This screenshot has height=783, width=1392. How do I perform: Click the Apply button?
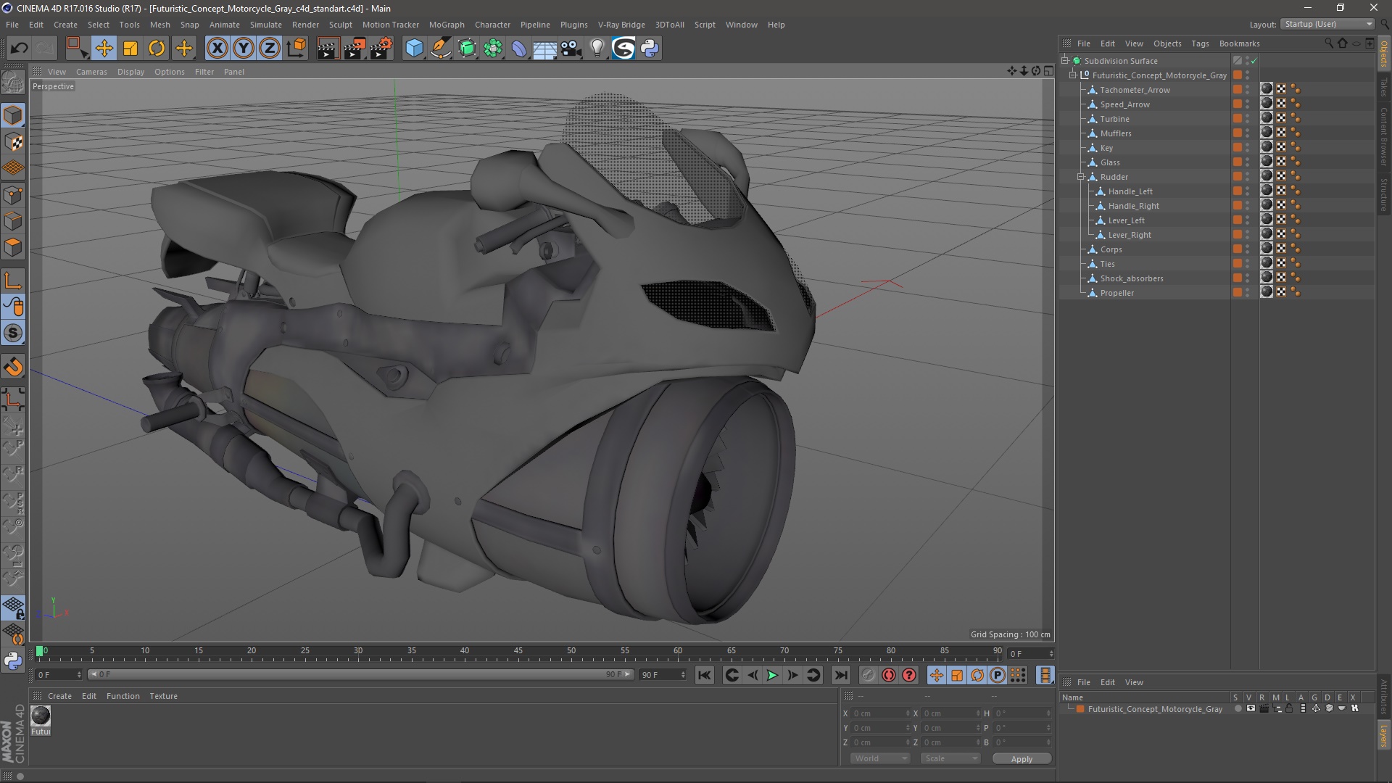(x=1022, y=759)
